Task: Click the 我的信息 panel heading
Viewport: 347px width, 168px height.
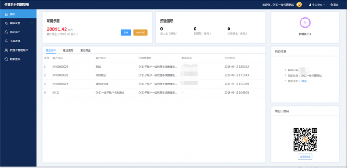Action: click(280, 51)
